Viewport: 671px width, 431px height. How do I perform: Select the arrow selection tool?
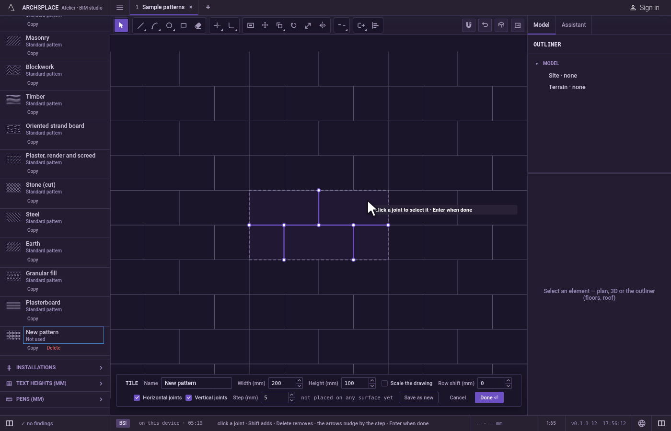121,25
